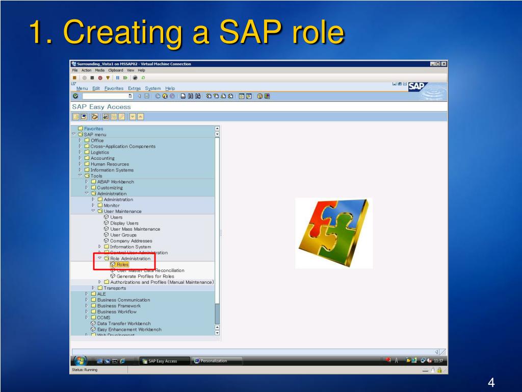Expand the Accounting folder

[80, 158]
